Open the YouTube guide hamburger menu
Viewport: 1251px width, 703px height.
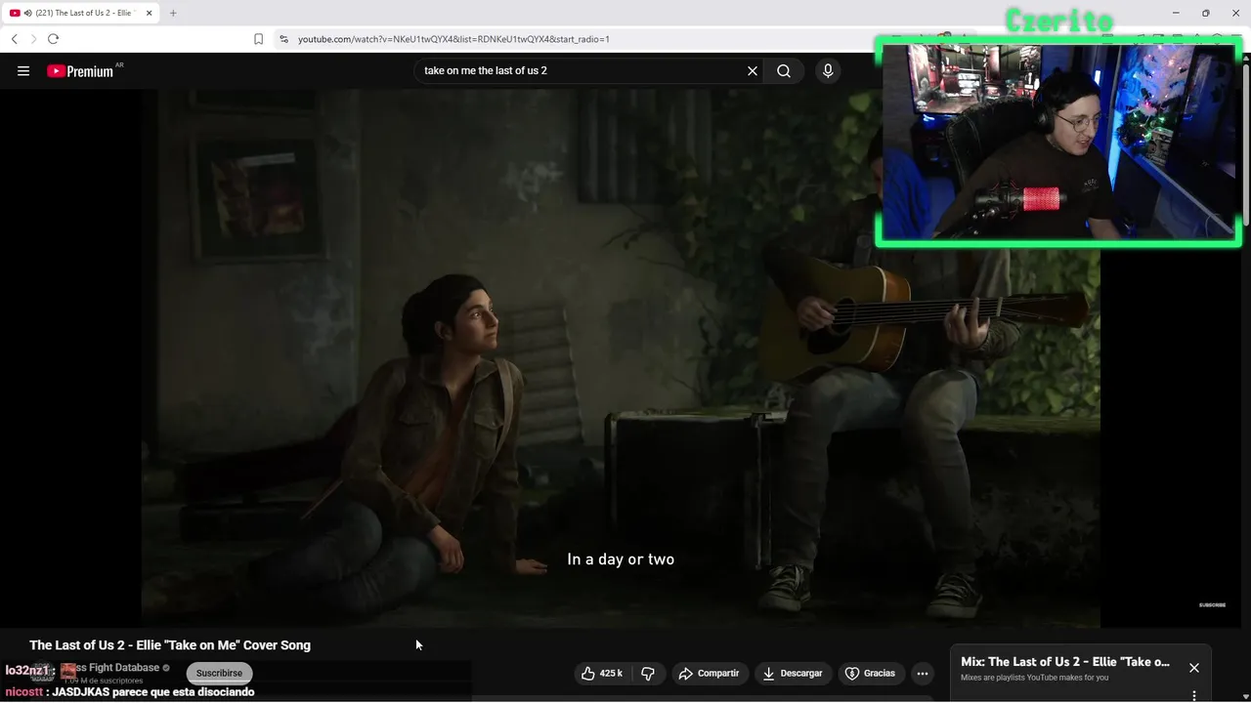click(23, 71)
